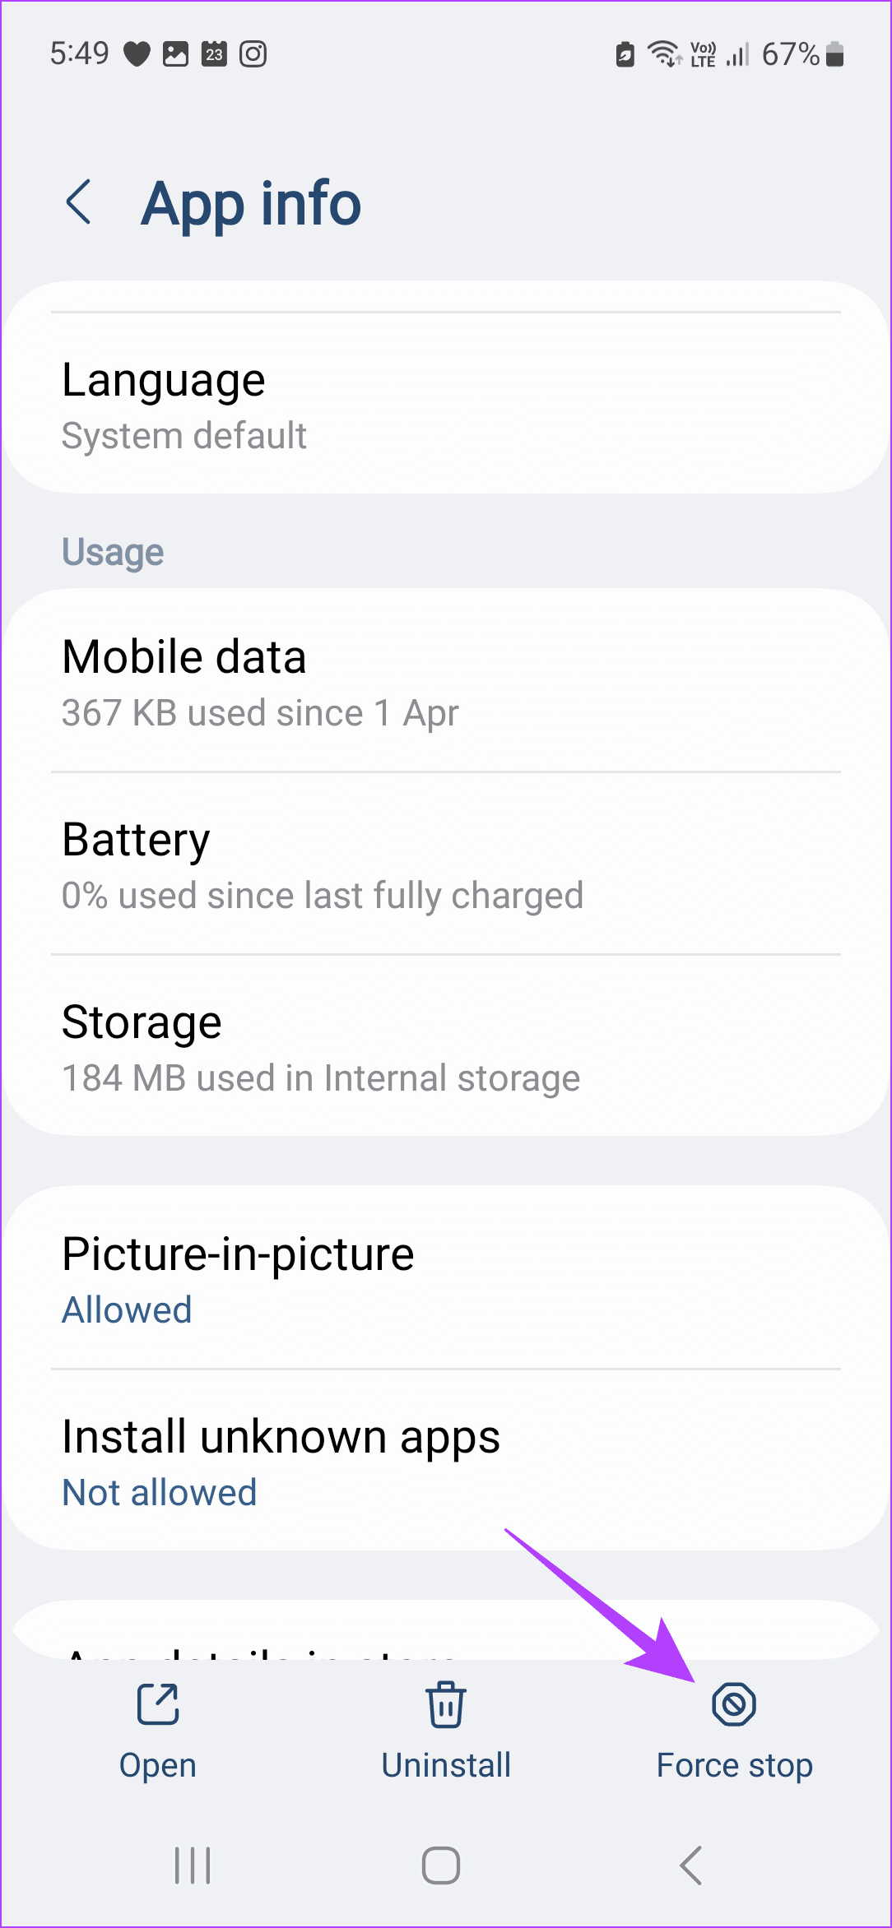892x1928 pixels.
Task: Open Mobile data usage details
Action: point(444,683)
